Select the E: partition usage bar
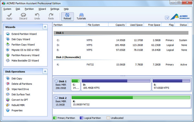This screenshot has height=122, width=194. point(171,81)
